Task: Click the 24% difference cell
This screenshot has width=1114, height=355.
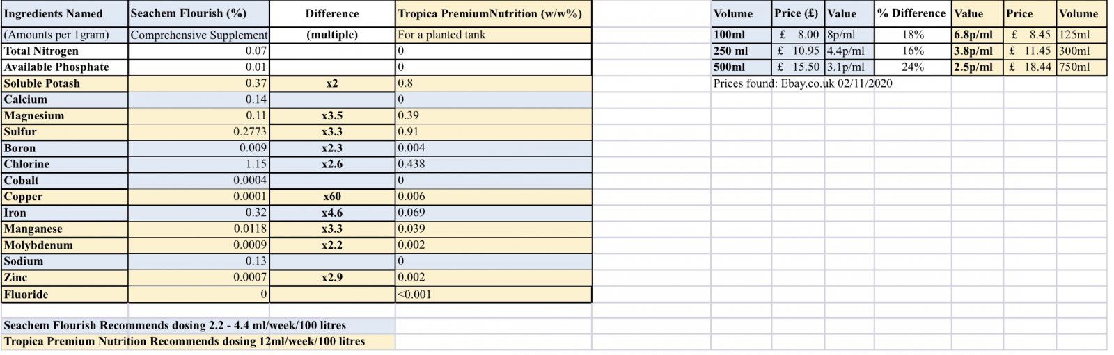Action: 913,67
